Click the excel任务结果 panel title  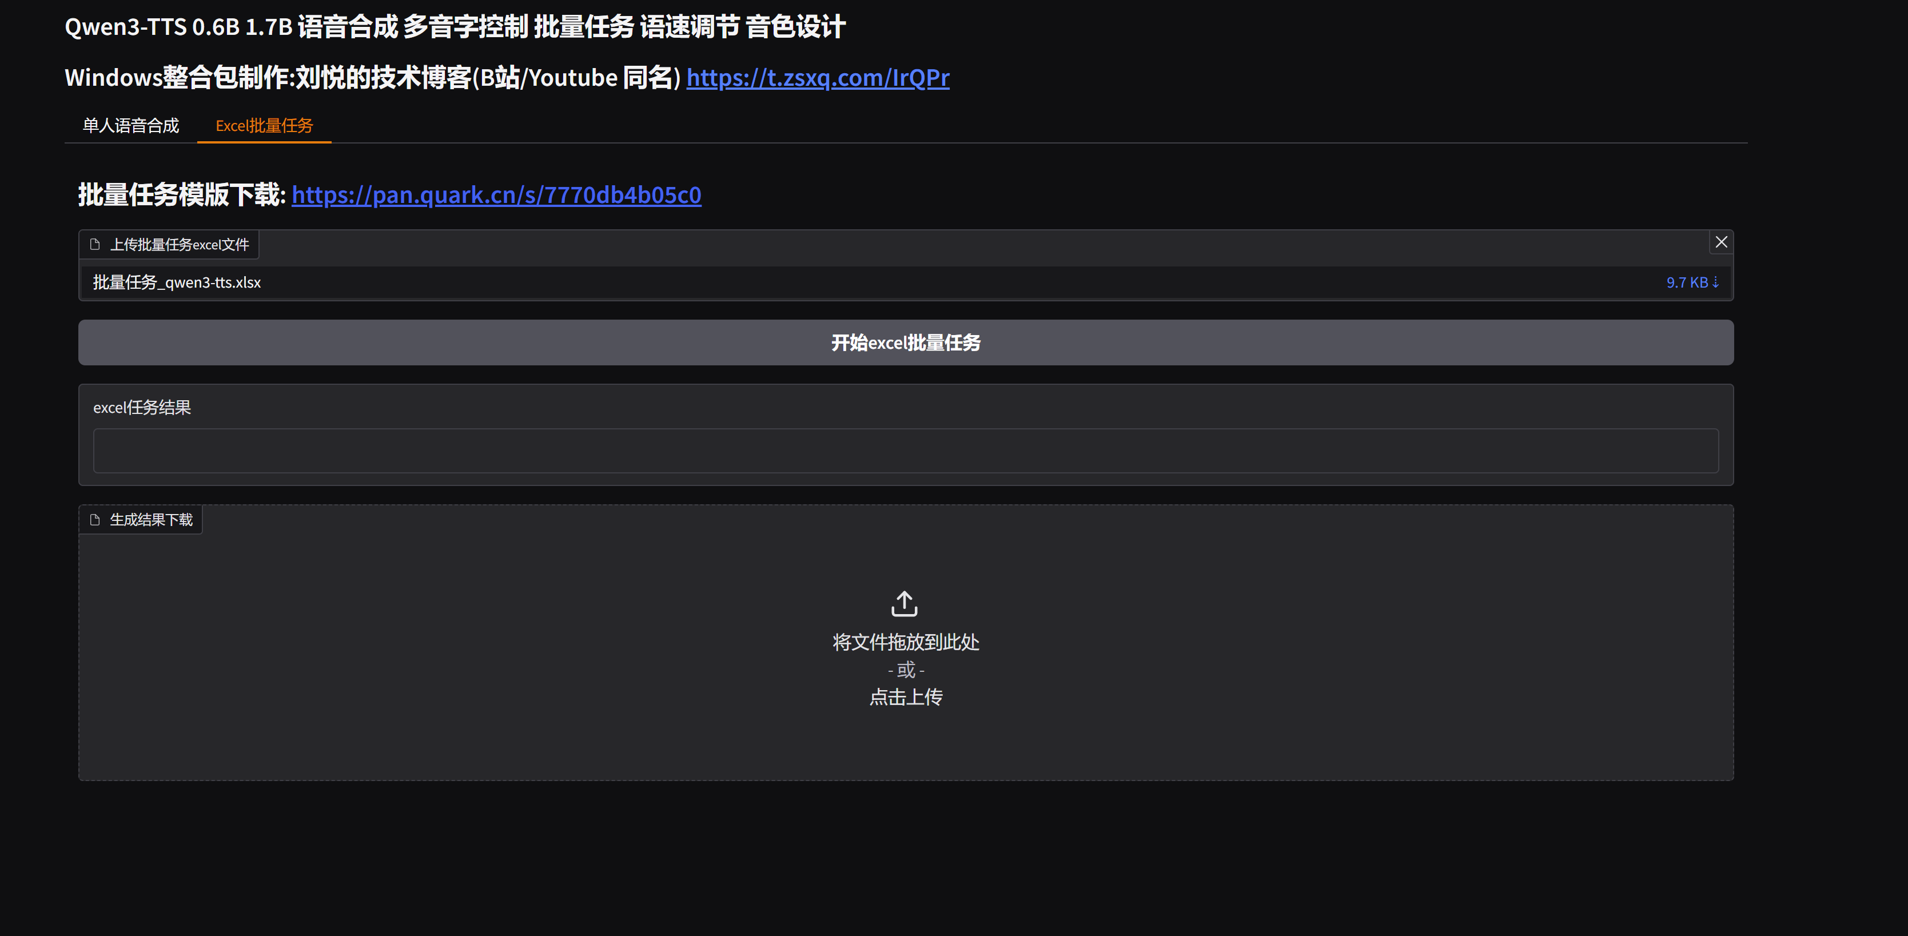143,407
